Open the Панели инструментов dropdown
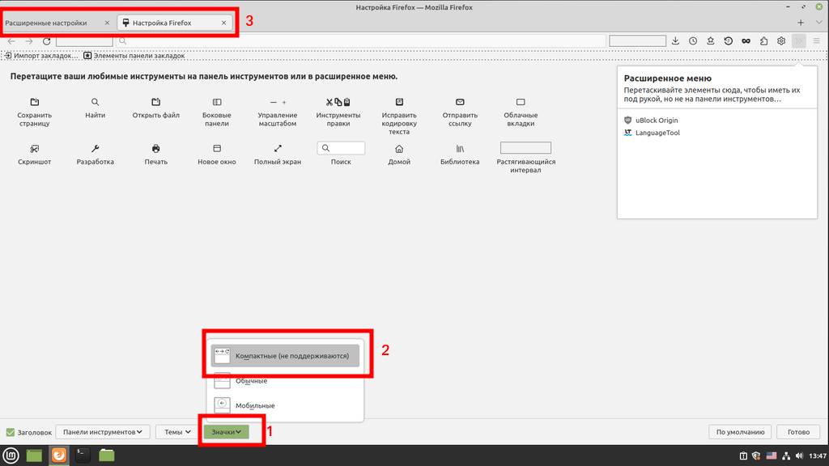The width and height of the screenshot is (829, 466). tap(104, 432)
